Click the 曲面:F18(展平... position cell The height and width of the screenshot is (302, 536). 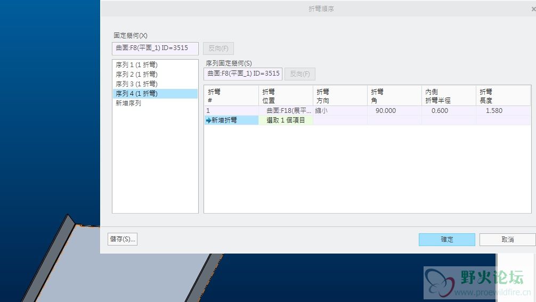click(x=286, y=111)
